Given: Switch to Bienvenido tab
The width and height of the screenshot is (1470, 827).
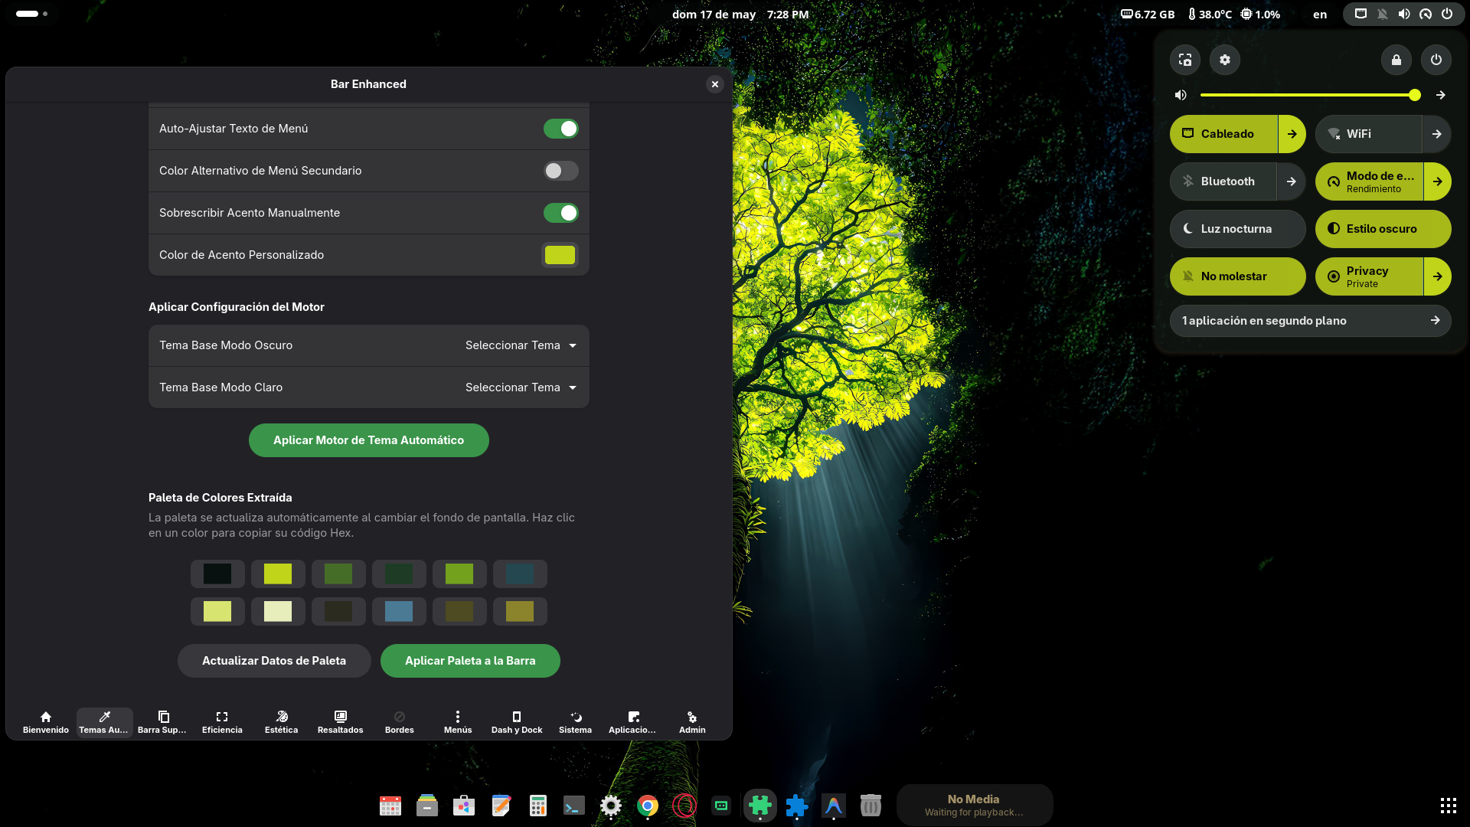Looking at the screenshot, I should point(46,722).
